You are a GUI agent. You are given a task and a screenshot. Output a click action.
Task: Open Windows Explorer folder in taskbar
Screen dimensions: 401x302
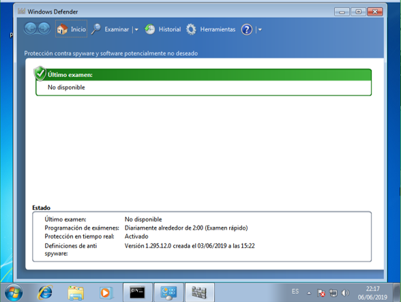coord(76,292)
